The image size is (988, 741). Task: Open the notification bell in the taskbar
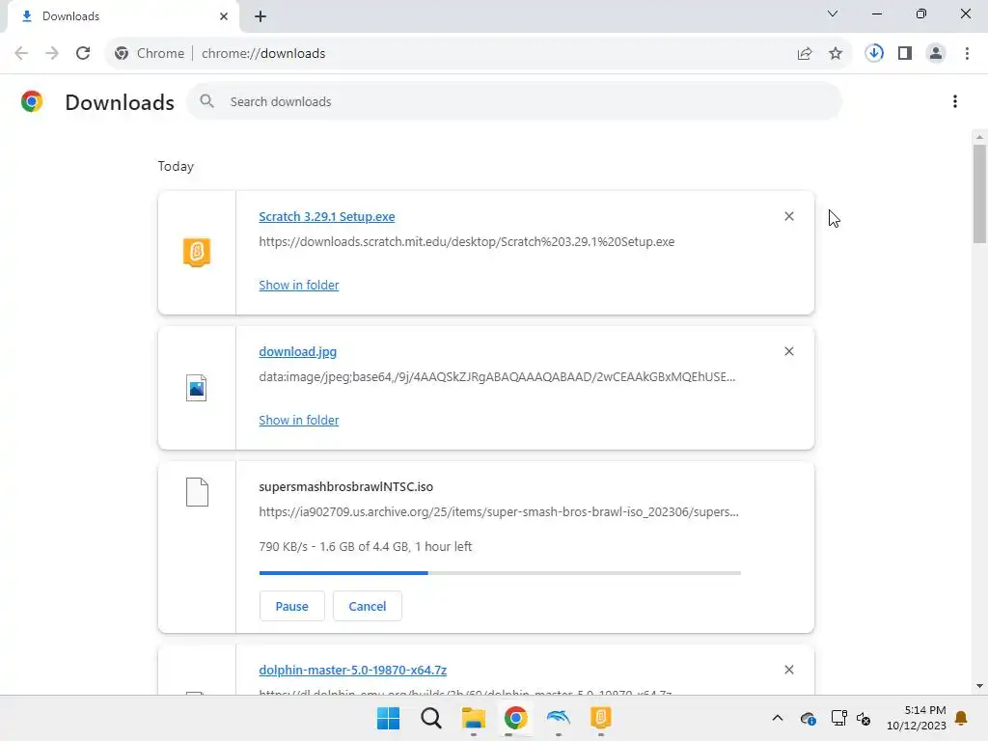961,718
